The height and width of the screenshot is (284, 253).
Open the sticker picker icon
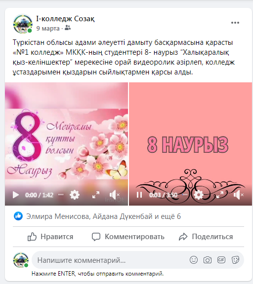pyautogui.click(x=235, y=260)
